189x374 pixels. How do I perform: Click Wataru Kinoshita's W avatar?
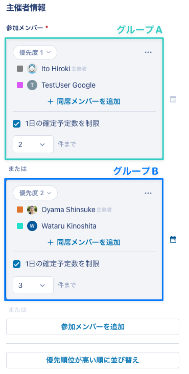point(32,226)
